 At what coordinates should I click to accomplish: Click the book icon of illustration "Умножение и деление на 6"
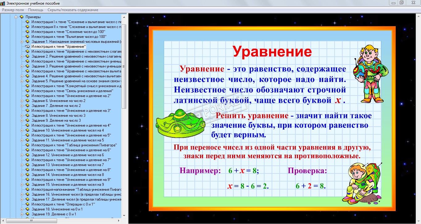(27, 150)
